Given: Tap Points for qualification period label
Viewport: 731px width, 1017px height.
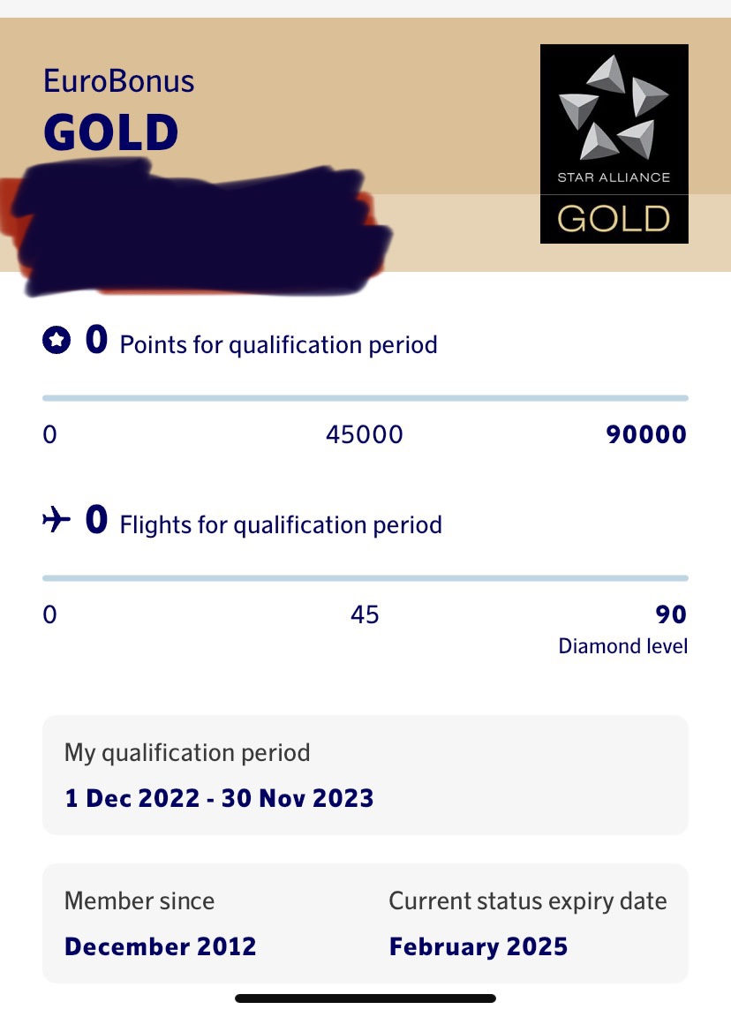Looking at the screenshot, I should pyautogui.click(x=278, y=344).
